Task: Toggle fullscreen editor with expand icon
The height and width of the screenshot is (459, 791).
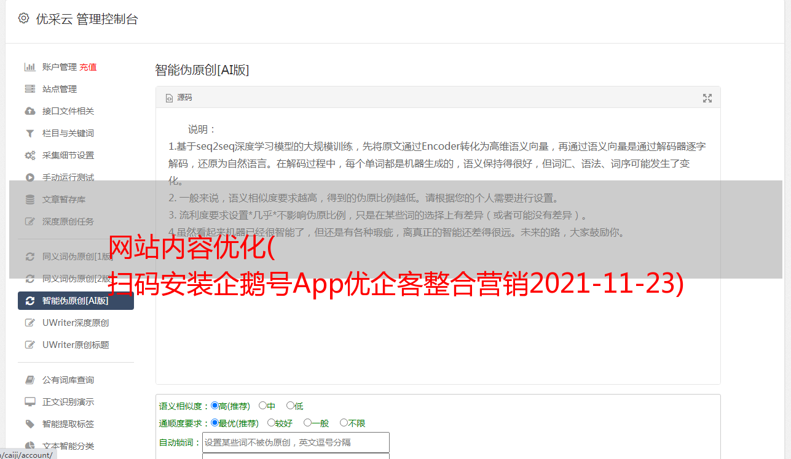Action: pos(707,98)
